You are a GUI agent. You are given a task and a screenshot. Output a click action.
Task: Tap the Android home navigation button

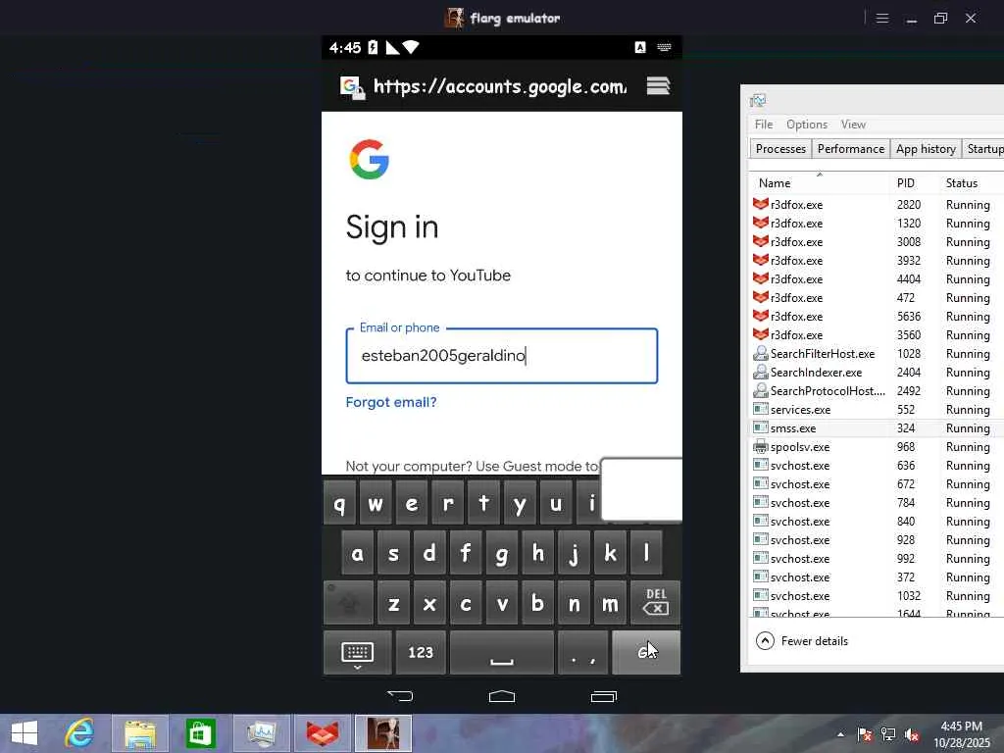[502, 696]
